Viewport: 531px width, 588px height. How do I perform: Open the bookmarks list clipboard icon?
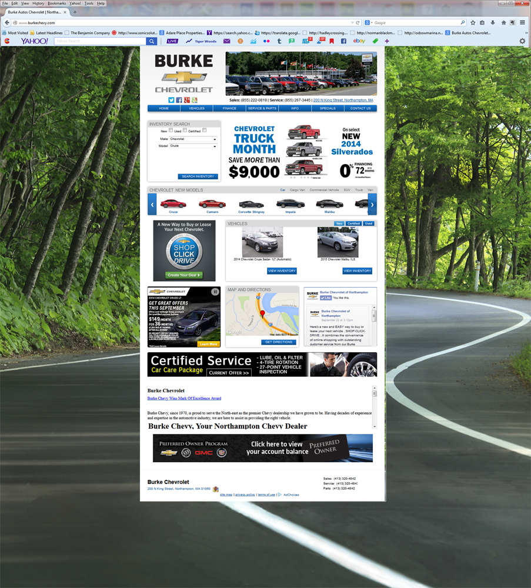(x=482, y=23)
